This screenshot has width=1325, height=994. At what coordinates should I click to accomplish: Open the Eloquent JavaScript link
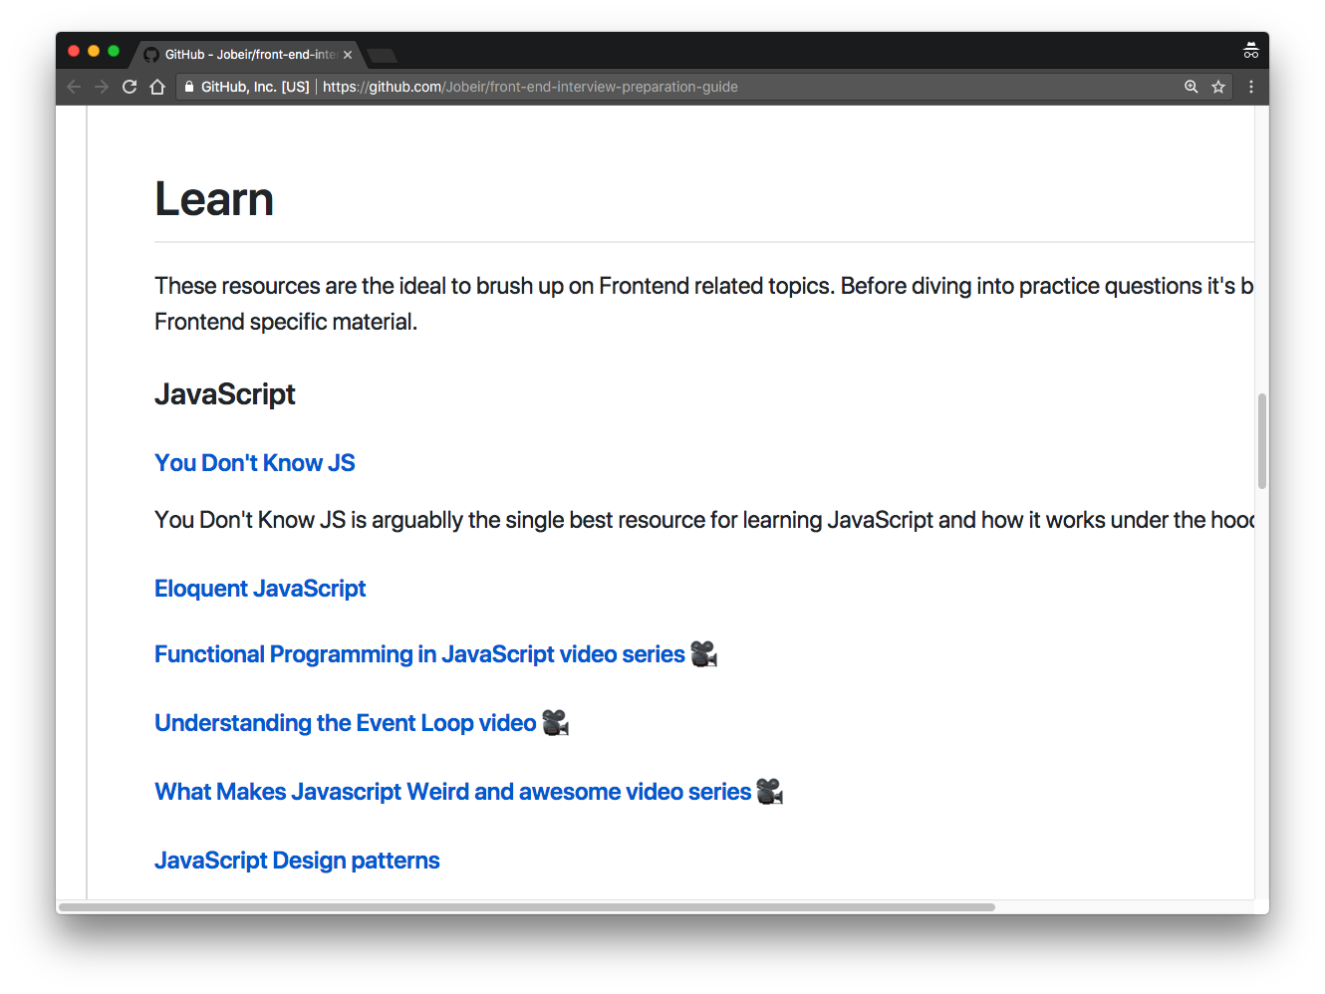point(260,589)
